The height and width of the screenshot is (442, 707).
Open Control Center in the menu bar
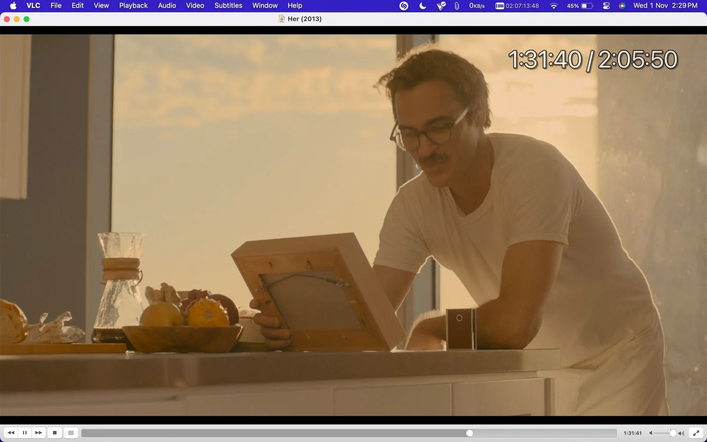(x=606, y=6)
